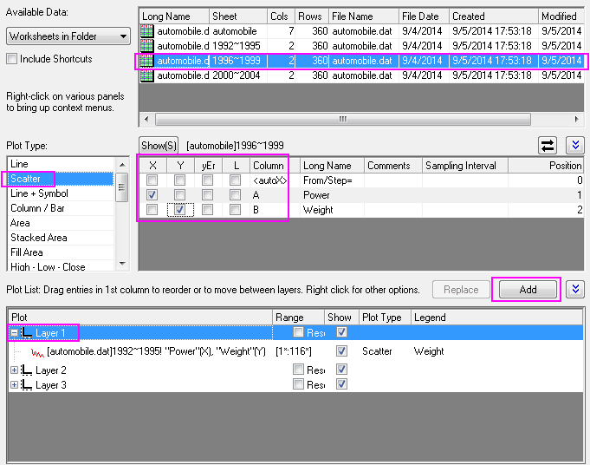Click the Layer 2 graph icon

pos(26,370)
